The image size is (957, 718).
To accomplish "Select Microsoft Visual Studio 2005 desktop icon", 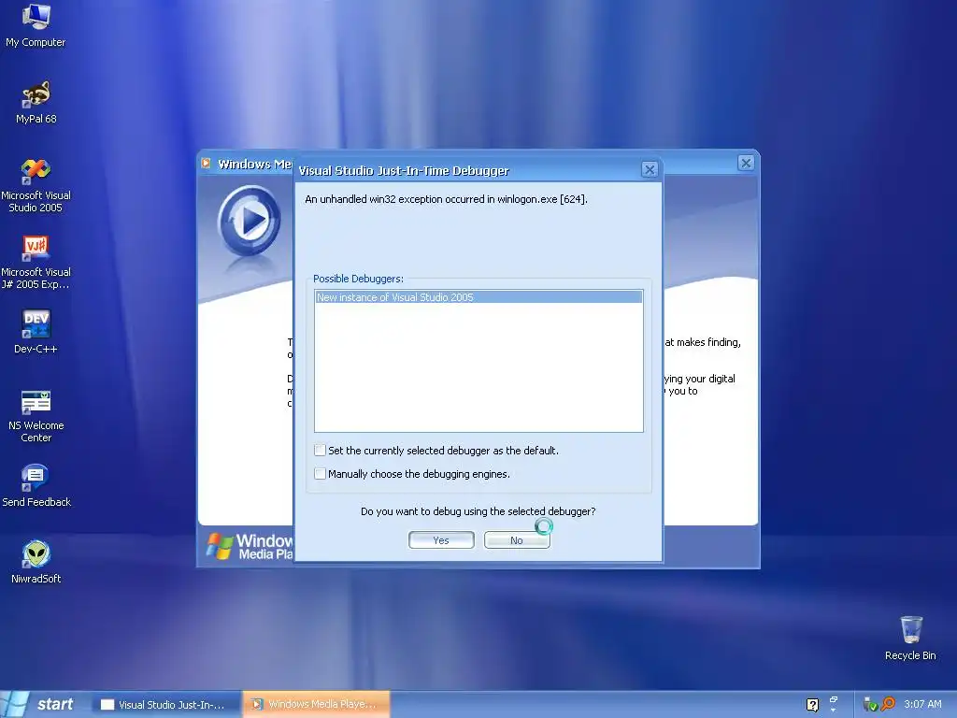I will 36,184.
